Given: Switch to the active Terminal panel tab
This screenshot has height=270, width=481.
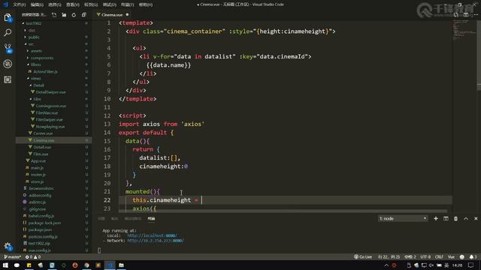Looking at the screenshot, I should (x=151, y=218).
